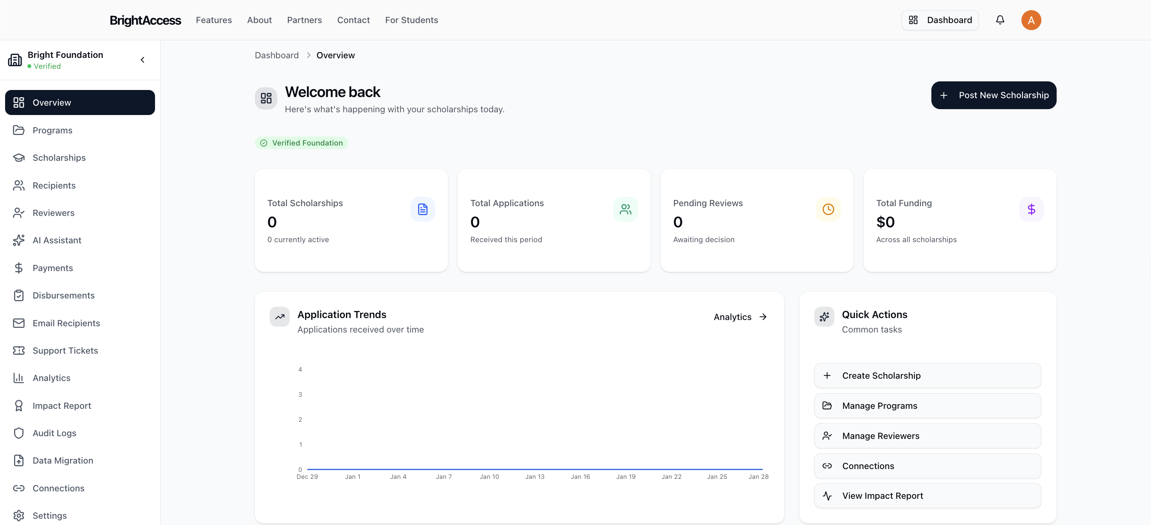Open the Partners page from top navigation

[x=304, y=20]
